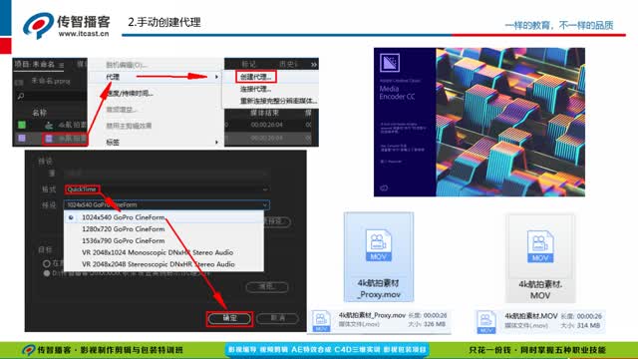Click the itcast logo icon
638x359 pixels.
pos(38,25)
